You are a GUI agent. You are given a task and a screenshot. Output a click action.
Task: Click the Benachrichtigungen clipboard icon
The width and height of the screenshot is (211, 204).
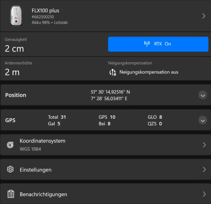coord(10,194)
